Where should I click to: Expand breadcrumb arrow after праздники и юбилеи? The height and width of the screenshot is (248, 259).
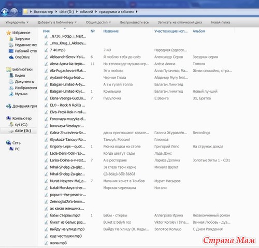pos(137,12)
